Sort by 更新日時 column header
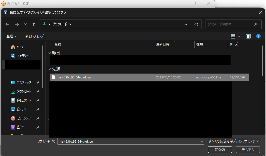The height and width of the screenshot is (156, 266). tap(163, 44)
